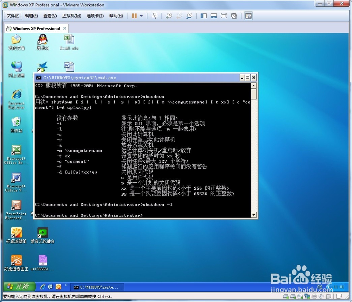
Task: Click the '关闭并重启动此计算机' description line
Action: (148, 140)
